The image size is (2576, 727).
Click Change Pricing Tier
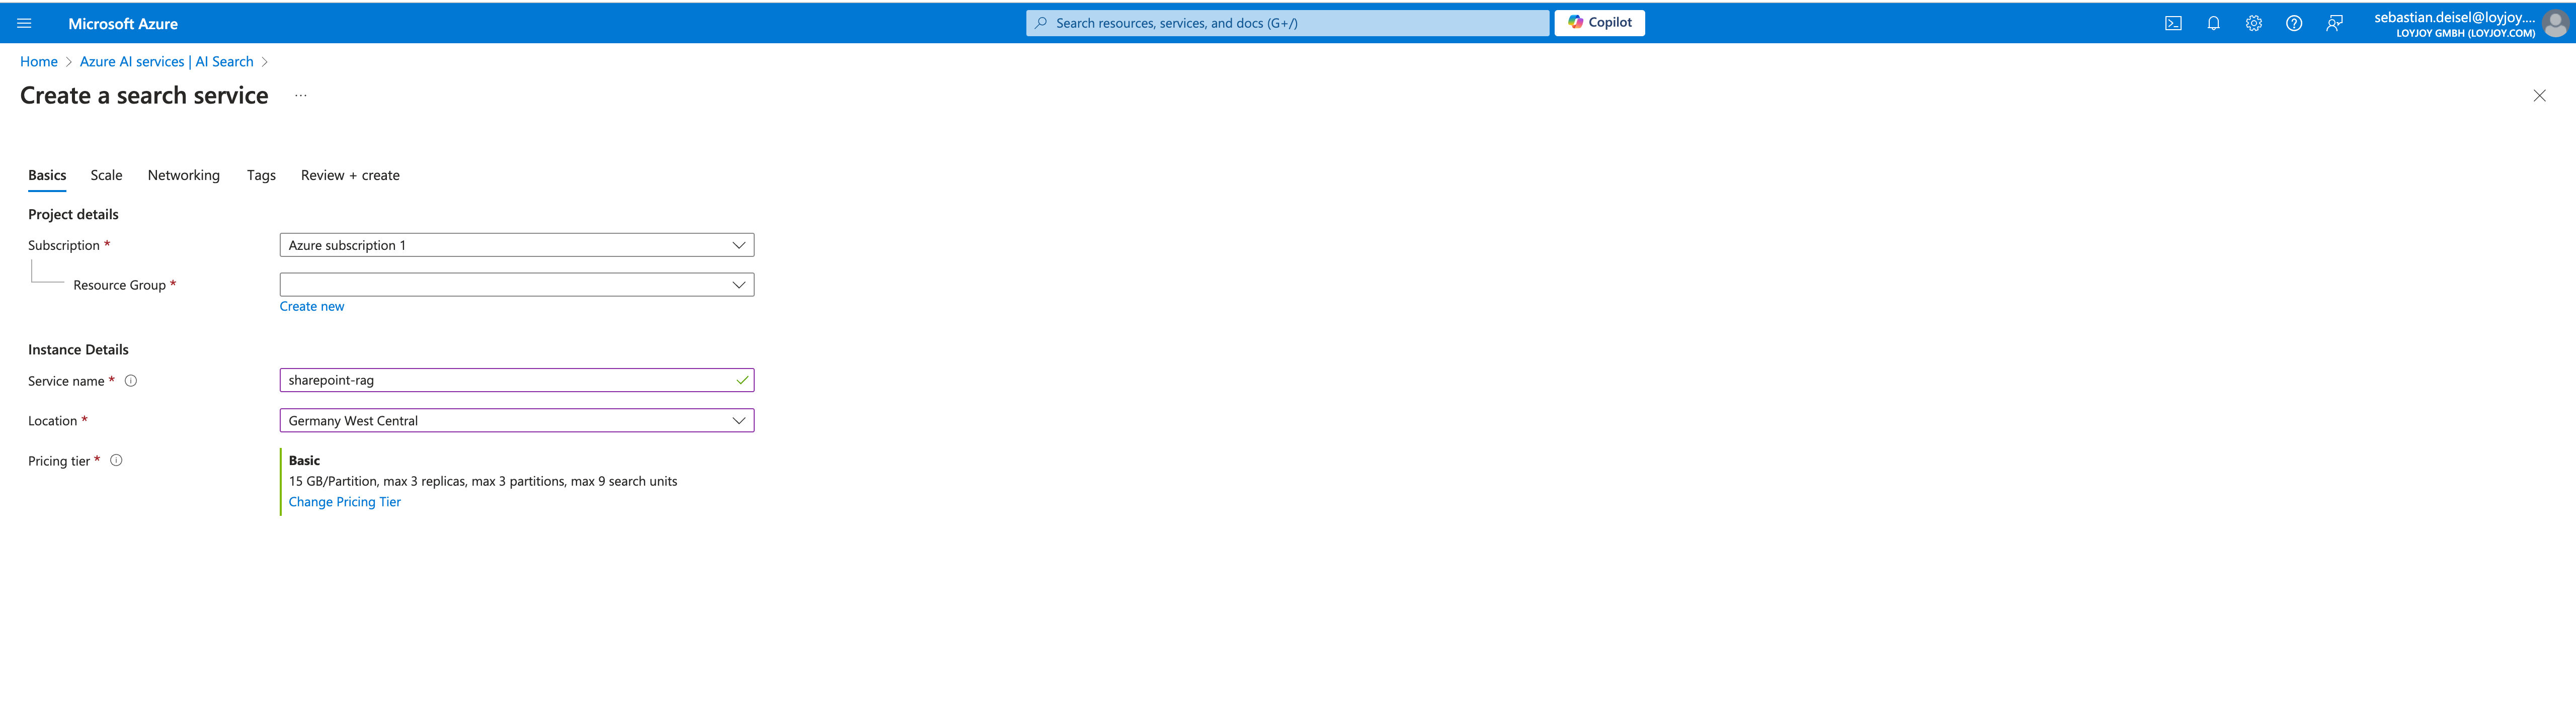pos(344,501)
